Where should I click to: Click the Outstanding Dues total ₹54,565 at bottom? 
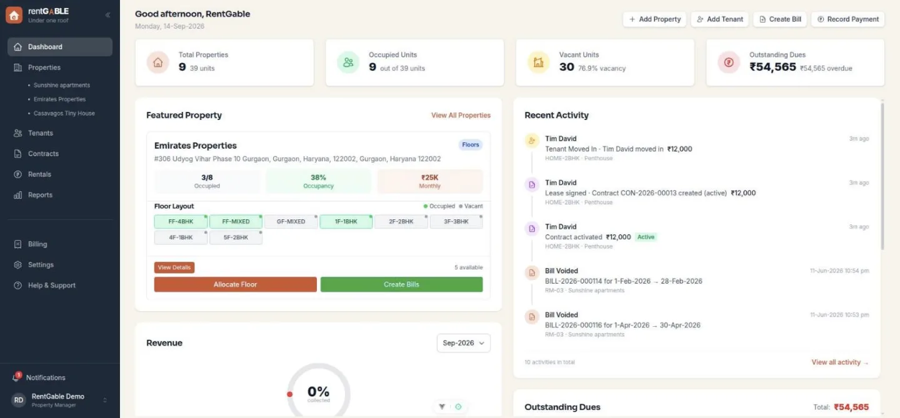coord(851,407)
